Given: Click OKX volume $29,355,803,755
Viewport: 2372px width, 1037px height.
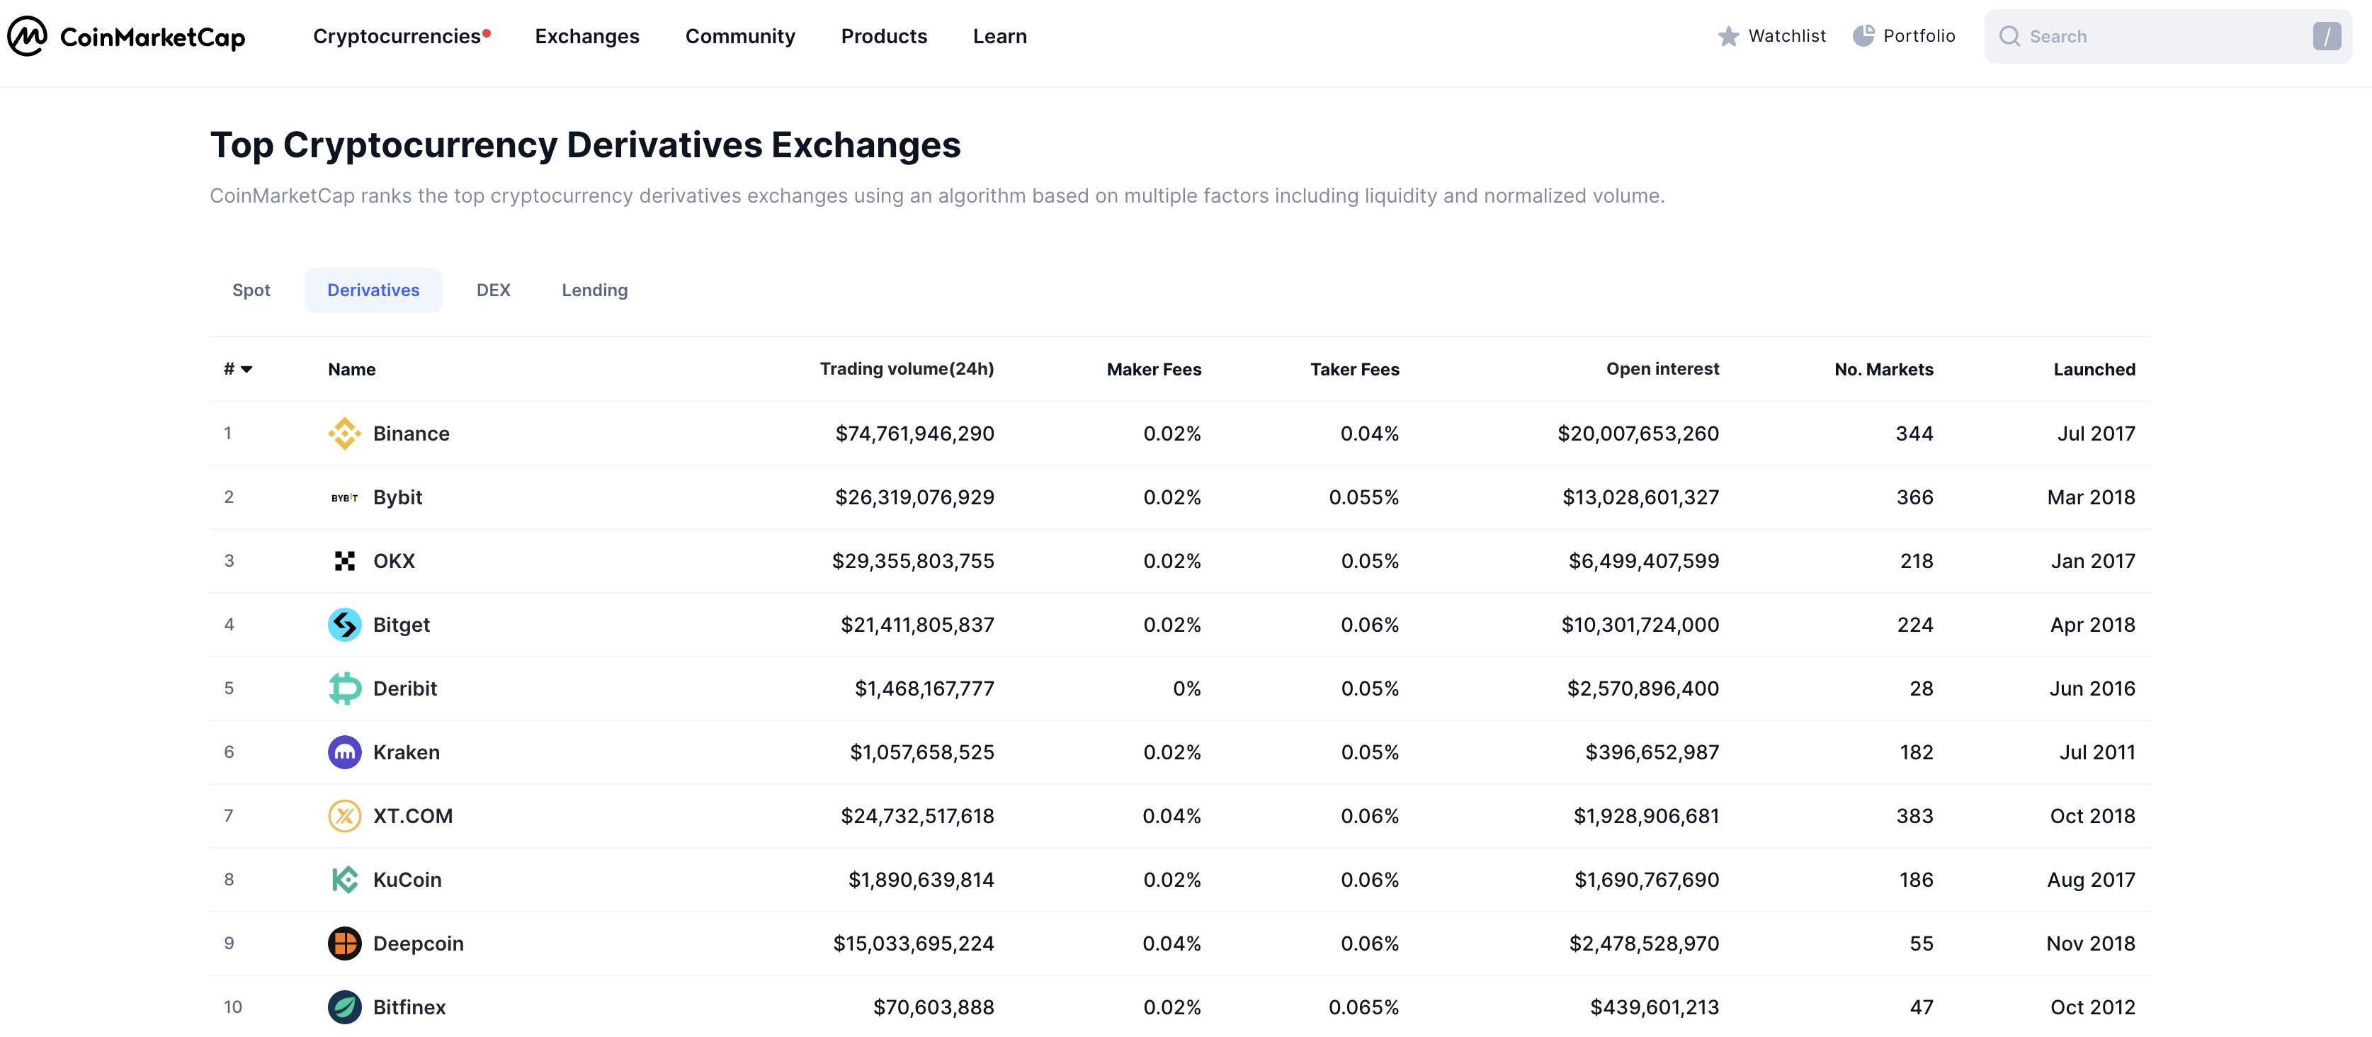Looking at the screenshot, I should click(912, 561).
